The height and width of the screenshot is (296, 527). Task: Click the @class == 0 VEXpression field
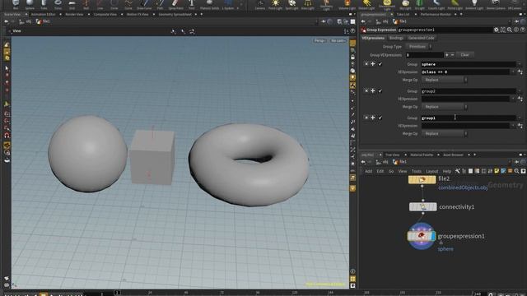pyautogui.click(x=465, y=72)
